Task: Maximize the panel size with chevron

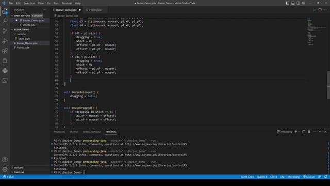Action: (320, 132)
